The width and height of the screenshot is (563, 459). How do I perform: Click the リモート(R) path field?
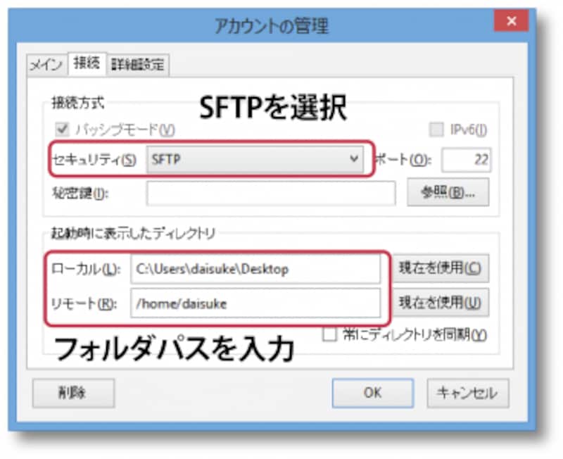255,303
